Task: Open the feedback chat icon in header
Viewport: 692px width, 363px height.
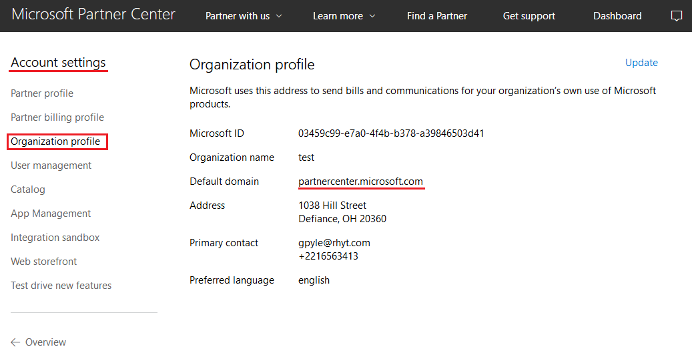Action: point(676,16)
